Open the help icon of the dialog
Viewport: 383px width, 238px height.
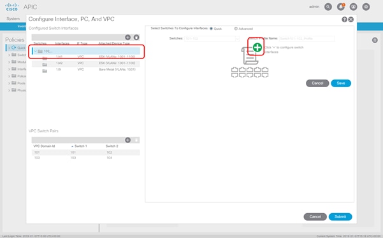[344, 20]
